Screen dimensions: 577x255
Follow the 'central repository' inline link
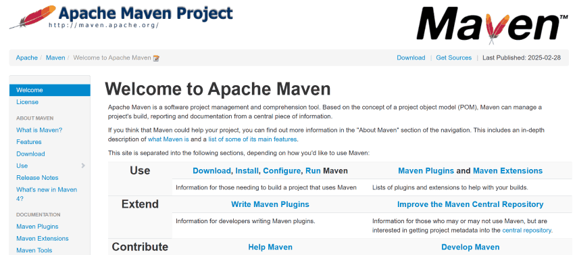pos(526,231)
